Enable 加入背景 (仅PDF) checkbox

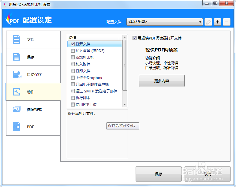click(x=73, y=51)
